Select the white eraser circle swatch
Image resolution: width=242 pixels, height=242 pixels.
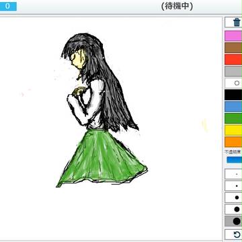pos(233,83)
